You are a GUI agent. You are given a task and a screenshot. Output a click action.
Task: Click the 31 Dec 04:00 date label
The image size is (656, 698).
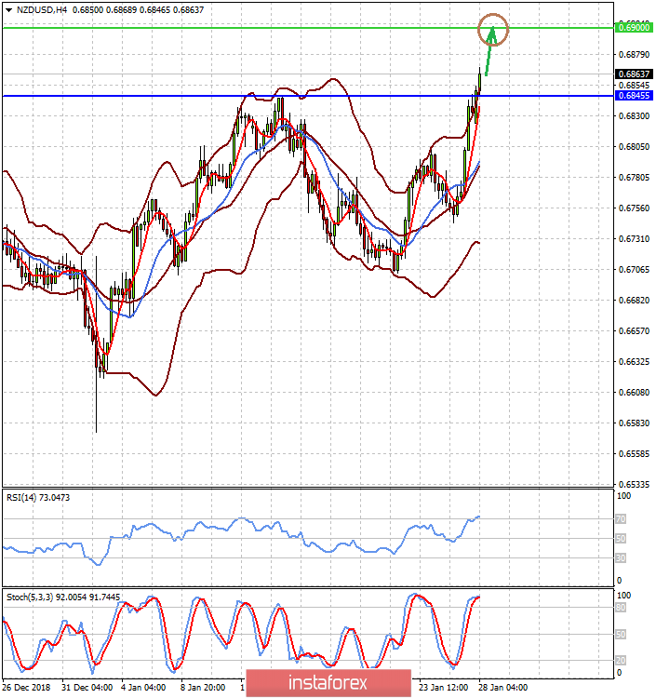pos(86,689)
